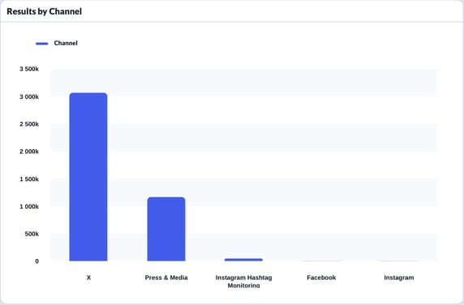Click the 3 500k y-axis tick
Image resolution: width=464 pixels, height=305 pixels.
[x=29, y=69]
